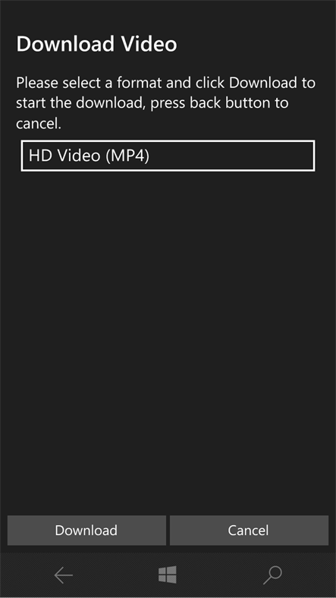This screenshot has height=598, width=336.
Task: Go back using the bottom-bar arrow
Action: tap(63, 575)
